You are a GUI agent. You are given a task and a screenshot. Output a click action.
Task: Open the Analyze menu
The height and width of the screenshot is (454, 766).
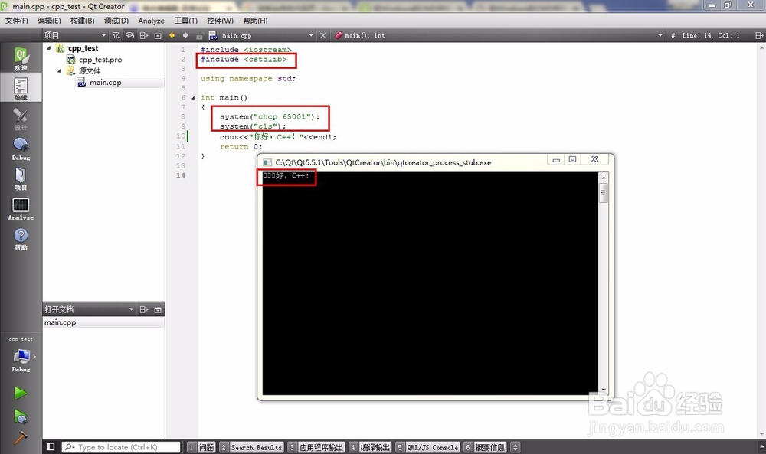151,21
